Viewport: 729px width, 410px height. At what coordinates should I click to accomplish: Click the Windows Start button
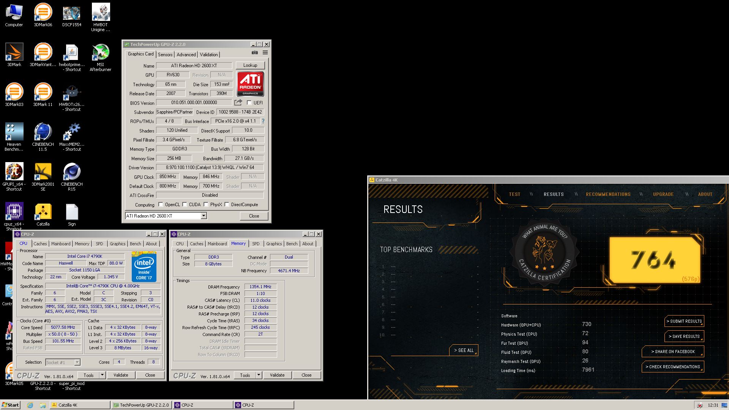click(10, 405)
